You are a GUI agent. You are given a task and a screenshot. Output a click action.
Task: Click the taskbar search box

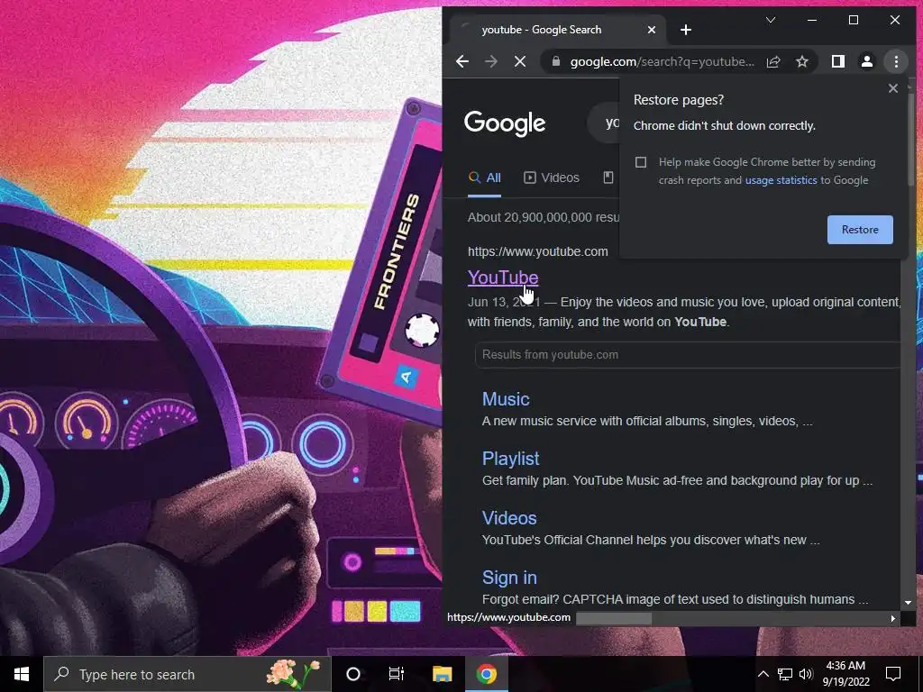(187, 674)
